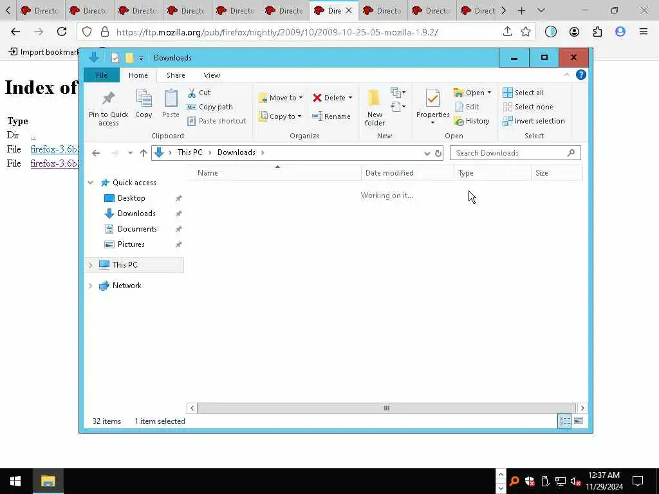List all Firefox tabs
The height and width of the screenshot is (494, 659).
541,10
